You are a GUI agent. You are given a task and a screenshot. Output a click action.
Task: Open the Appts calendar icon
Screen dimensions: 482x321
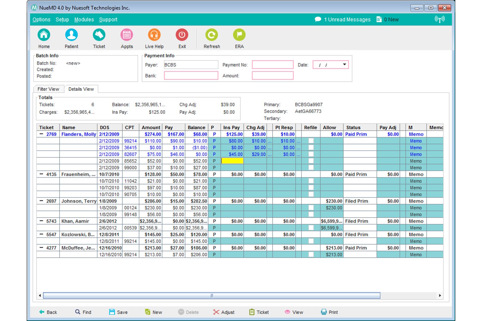coord(127,35)
